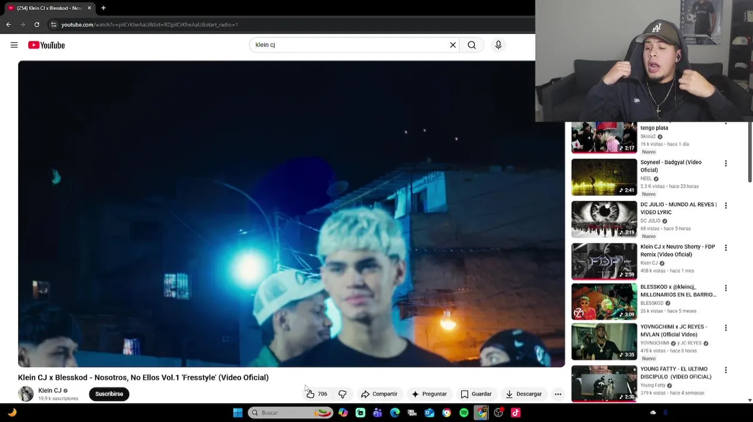Go to the YouTube home logo

(x=46, y=45)
